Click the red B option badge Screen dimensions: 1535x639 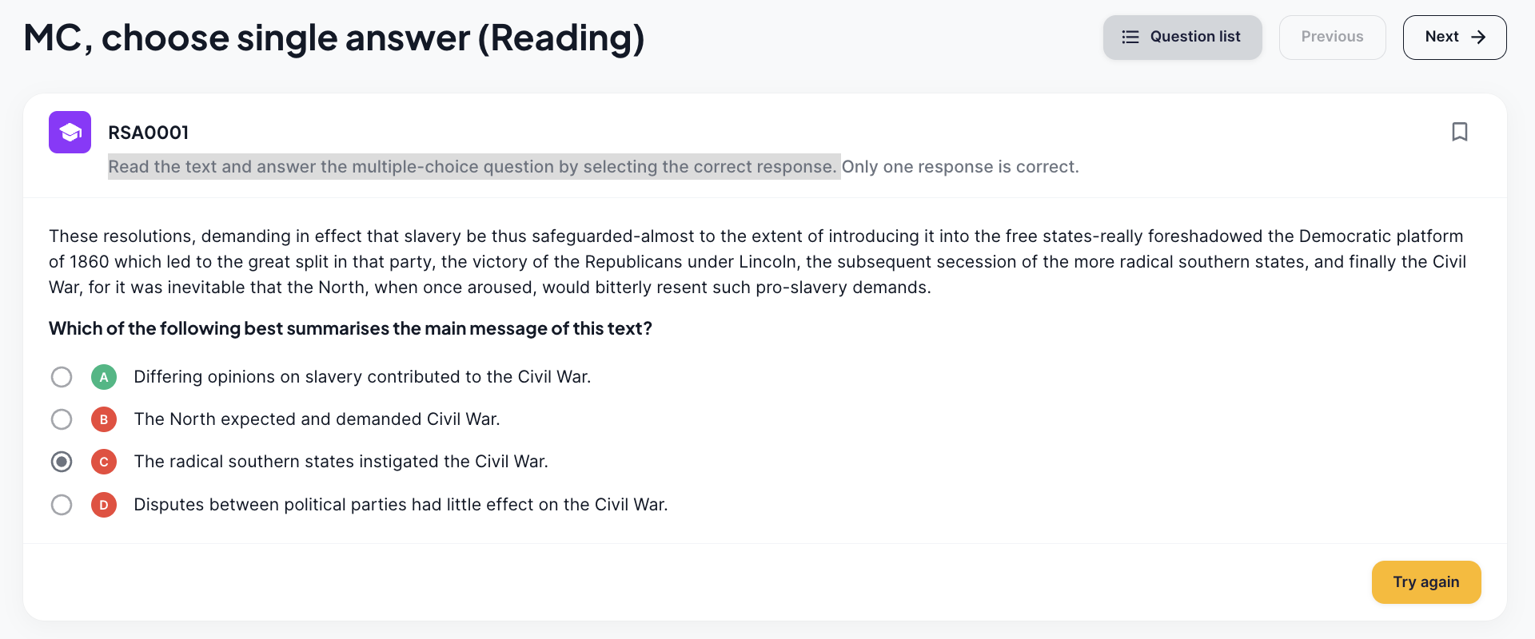104,419
